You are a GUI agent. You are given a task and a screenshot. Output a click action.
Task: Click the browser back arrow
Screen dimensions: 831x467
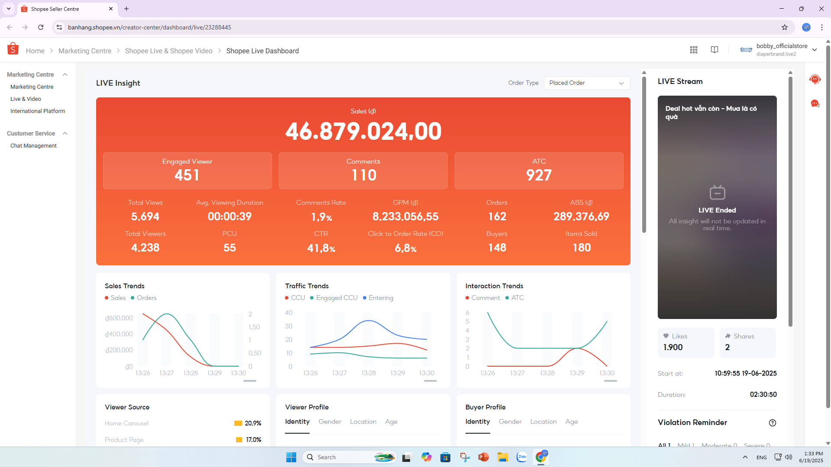click(x=10, y=27)
